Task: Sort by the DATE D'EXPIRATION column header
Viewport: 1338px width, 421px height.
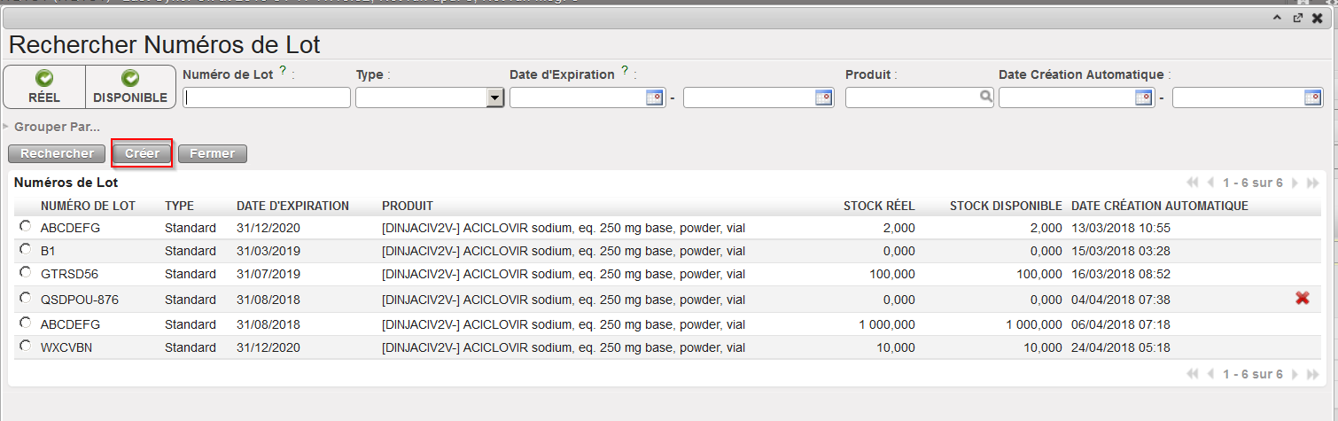Action: 292,207
